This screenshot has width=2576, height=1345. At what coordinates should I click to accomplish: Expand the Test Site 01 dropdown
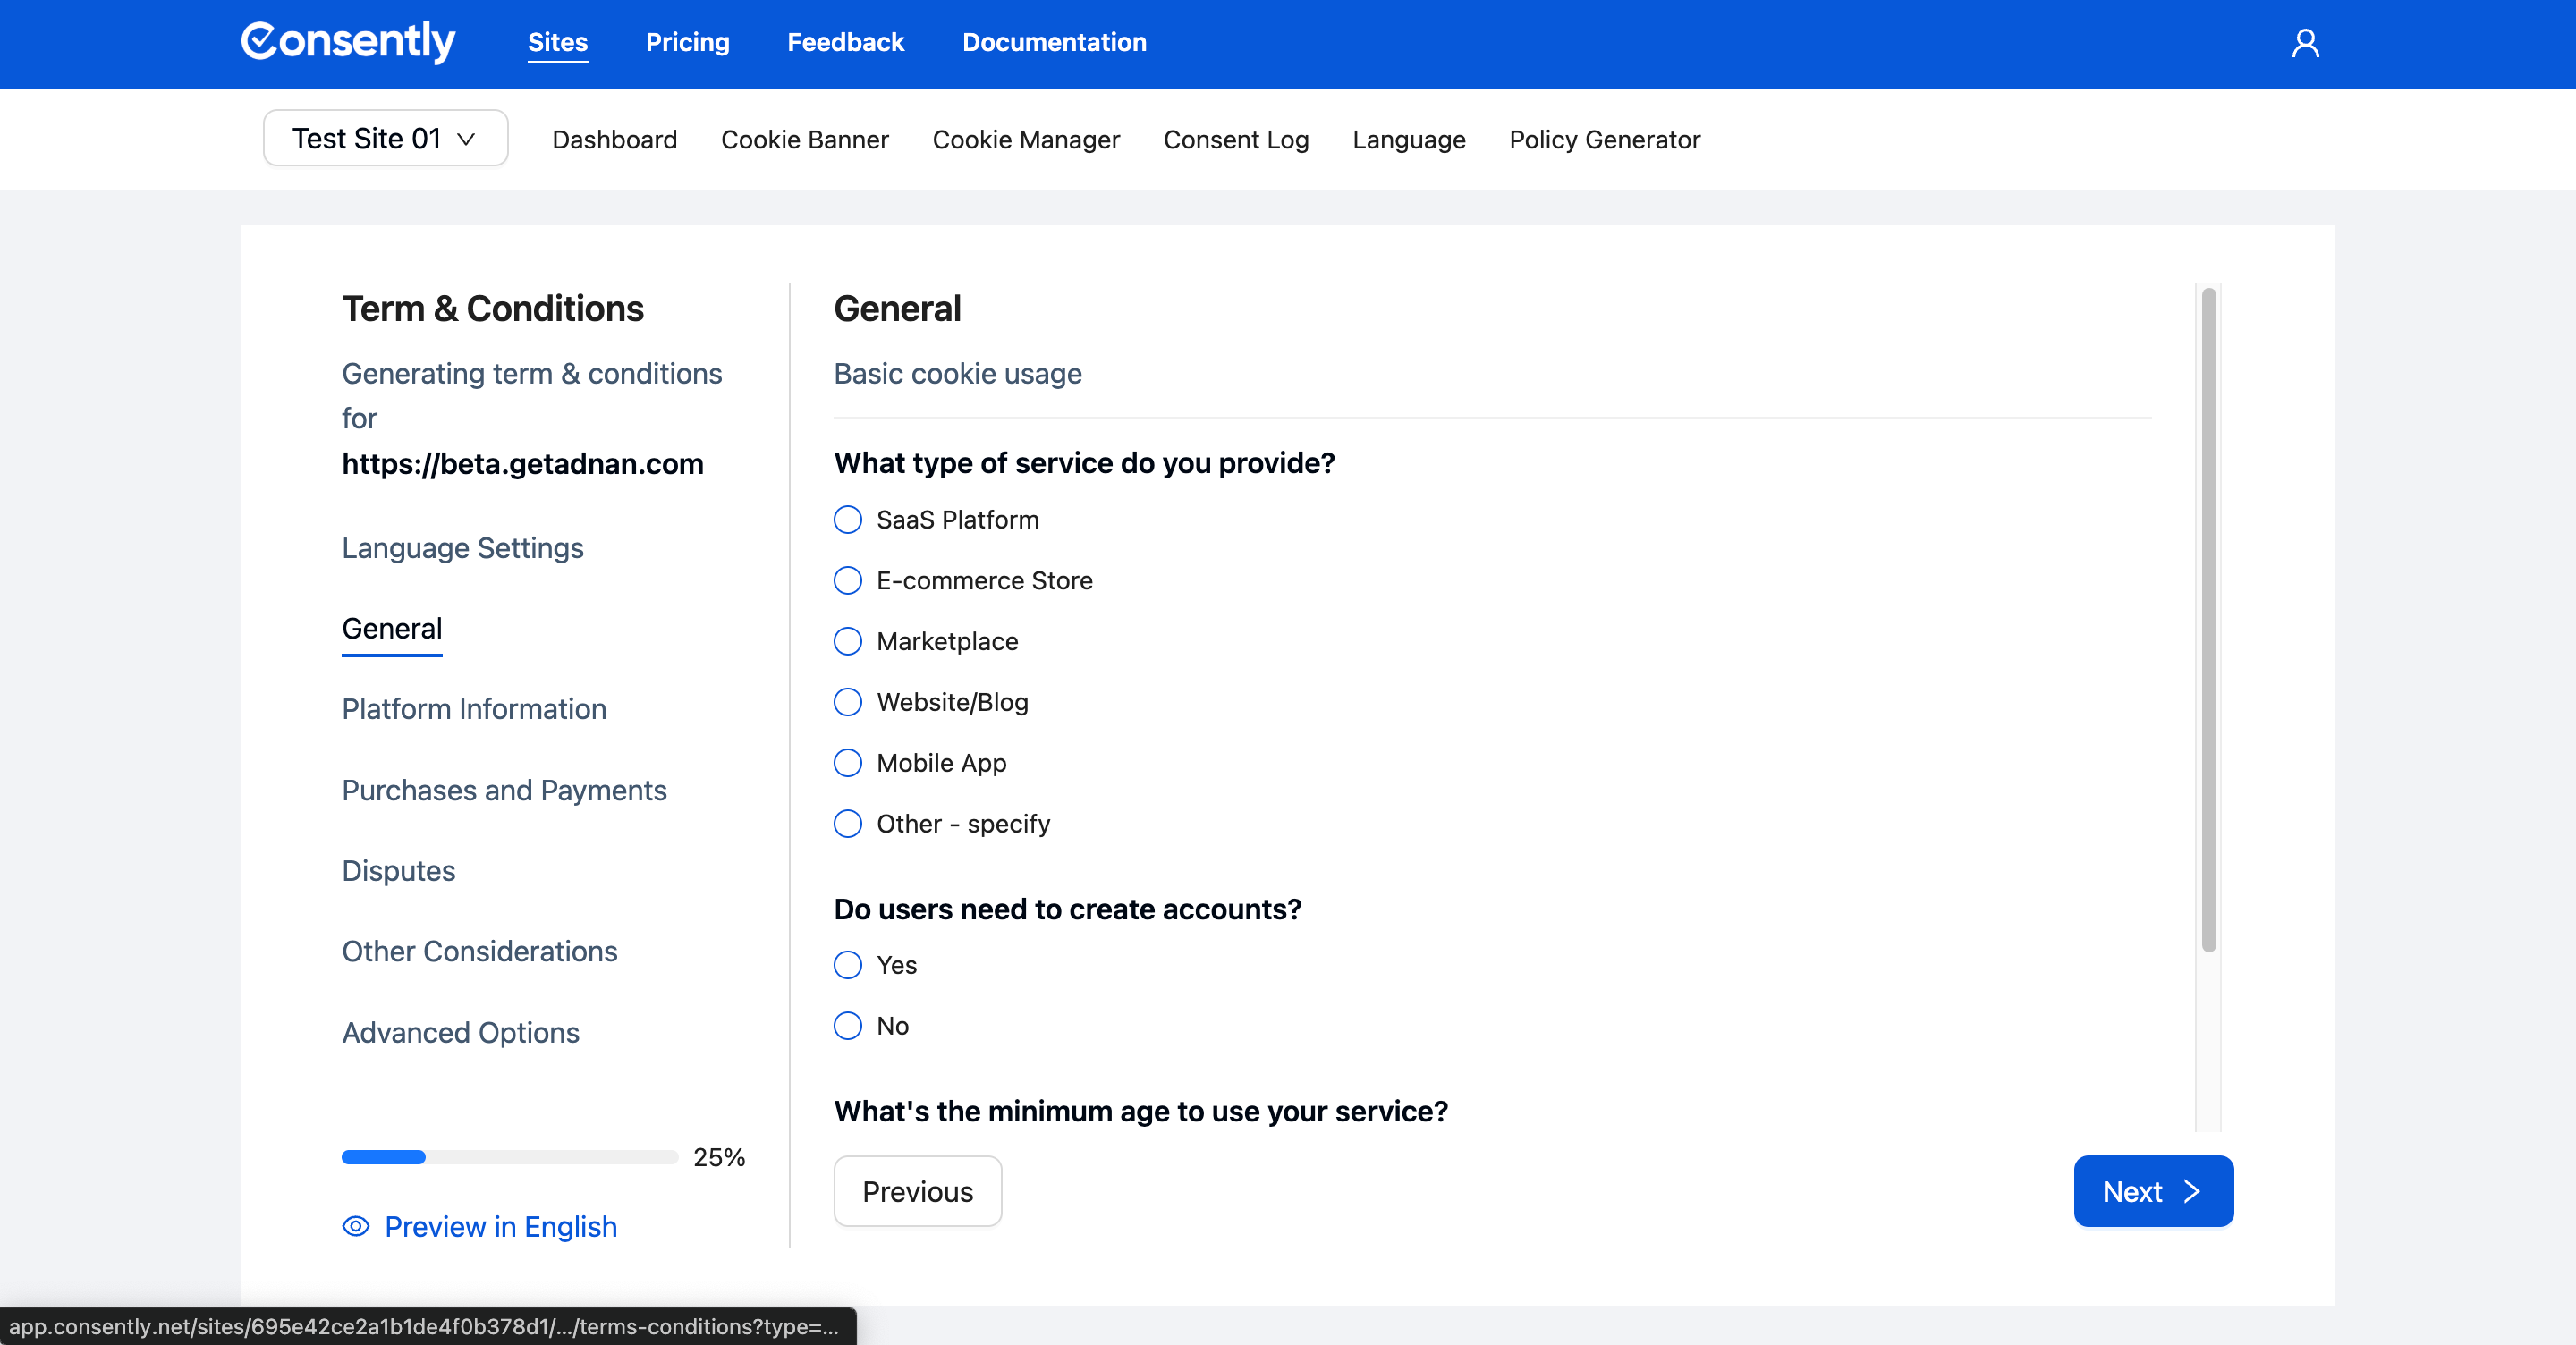click(x=385, y=138)
